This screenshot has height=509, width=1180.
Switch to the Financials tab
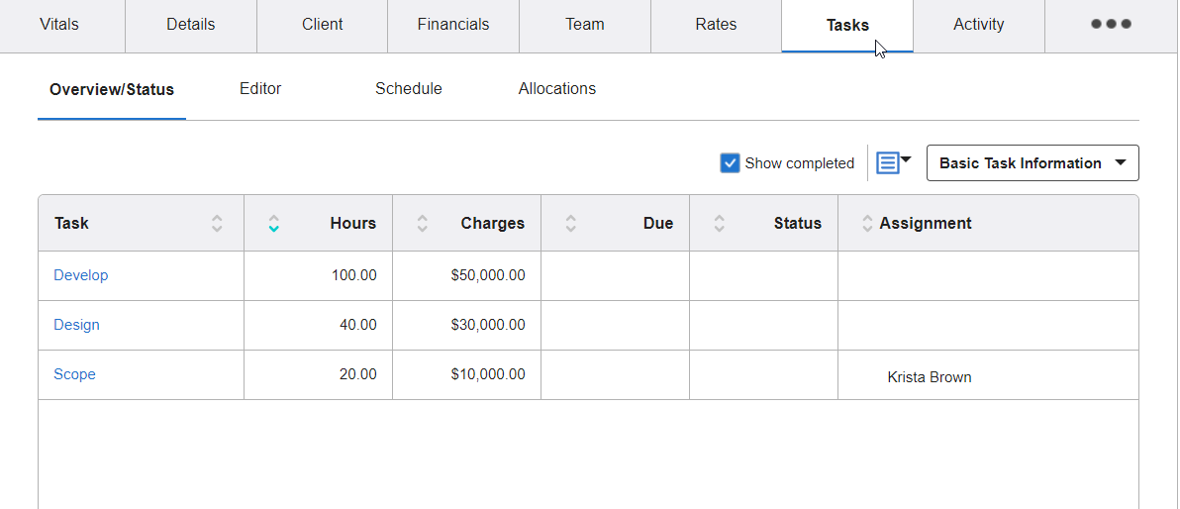pyautogui.click(x=453, y=25)
